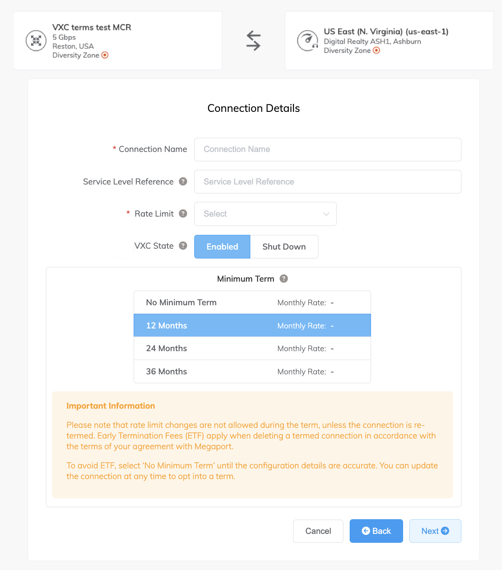Show the Rate Limit help icon
Screen dimensions: 502x570
pyautogui.click(x=183, y=213)
